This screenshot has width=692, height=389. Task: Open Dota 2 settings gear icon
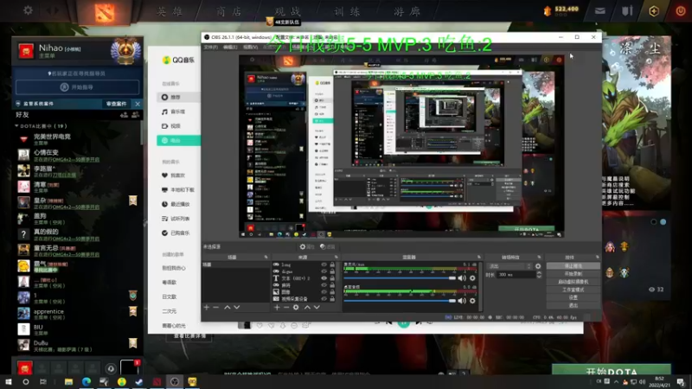[28, 10]
